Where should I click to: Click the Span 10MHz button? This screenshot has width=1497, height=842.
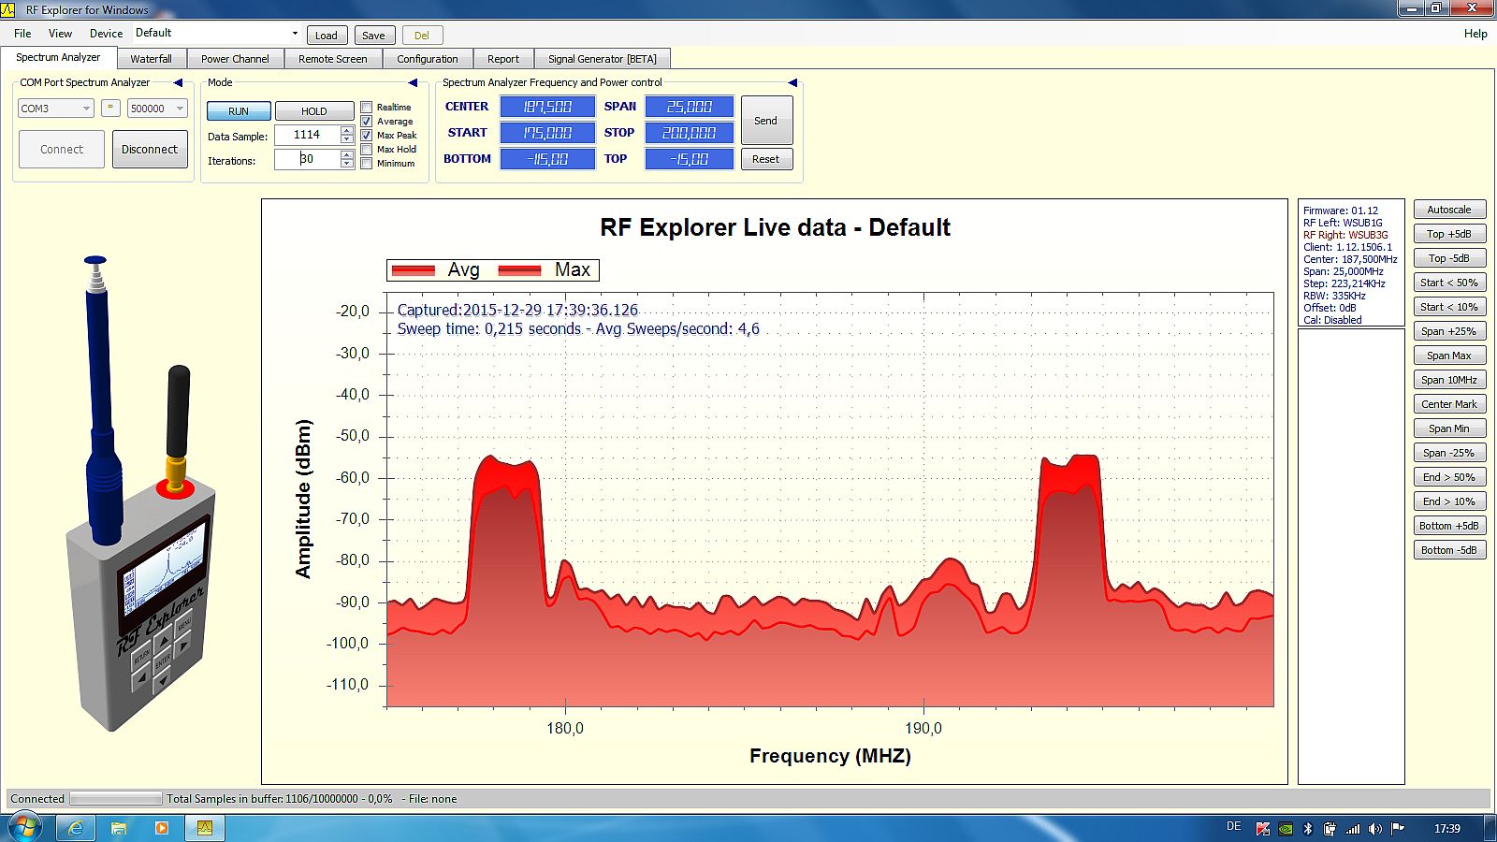tap(1449, 380)
